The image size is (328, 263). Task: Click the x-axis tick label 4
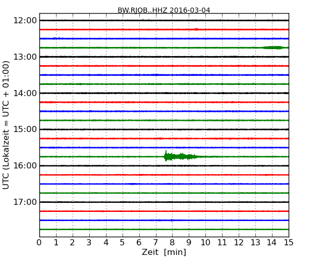pyautogui.click(x=106, y=243)
